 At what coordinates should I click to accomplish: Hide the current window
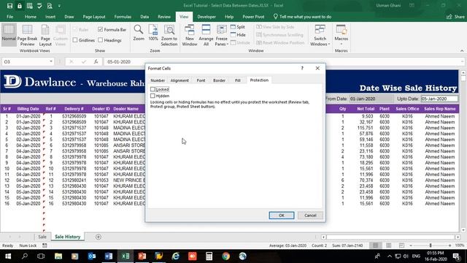pyautogui.click(x=238, y=34)
